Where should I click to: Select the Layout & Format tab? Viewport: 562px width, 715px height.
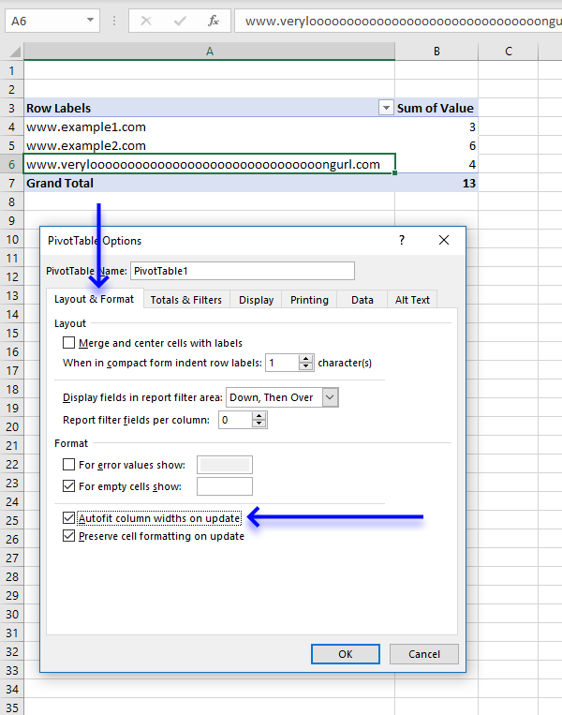pos(95,299)
